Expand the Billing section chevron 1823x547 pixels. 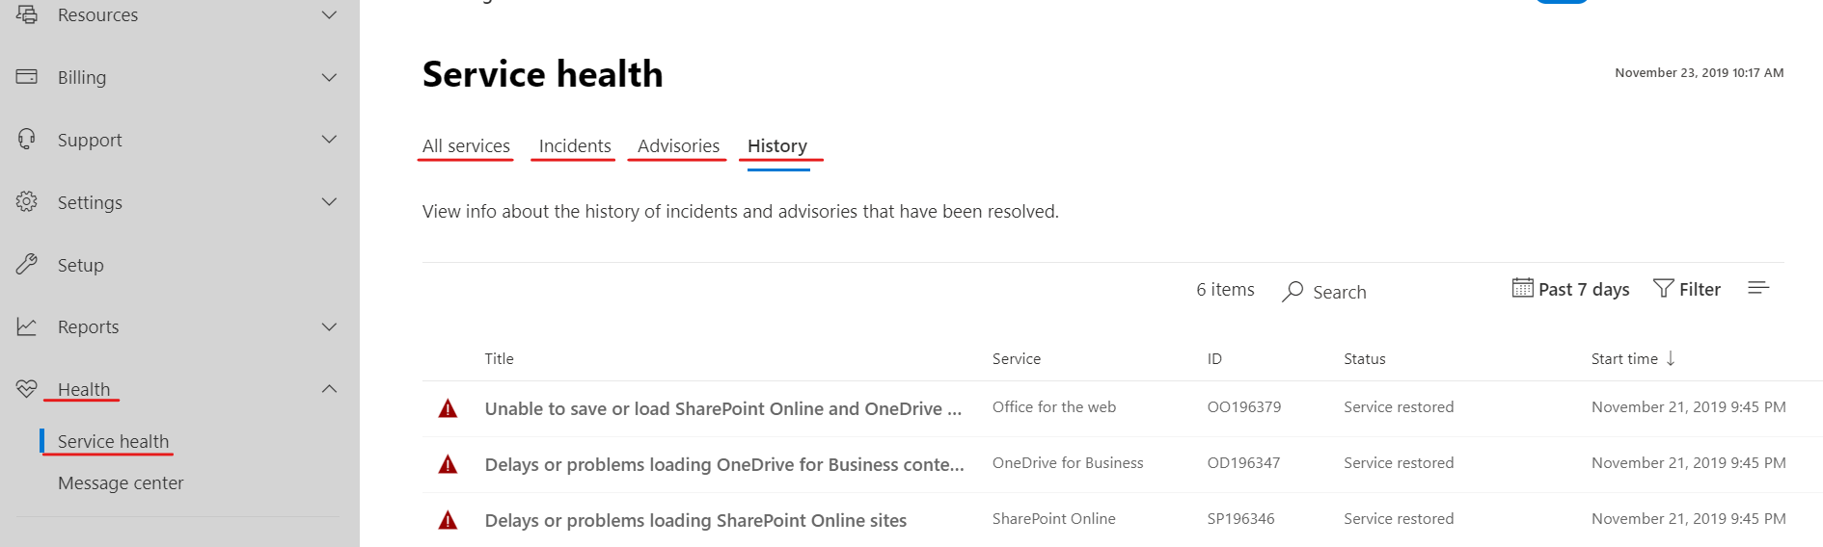coord(329,77)
